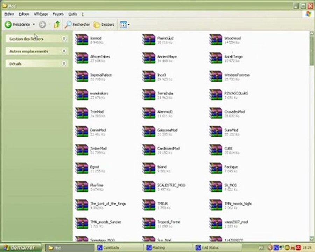The image size is (315, 252).
Task: Select the Egout archive icon
Action: pyautogui.click(x=82, y=168)
